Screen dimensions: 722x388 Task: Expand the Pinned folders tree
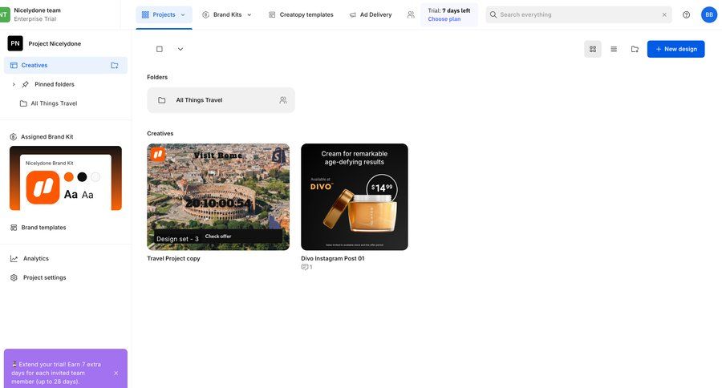14,84
